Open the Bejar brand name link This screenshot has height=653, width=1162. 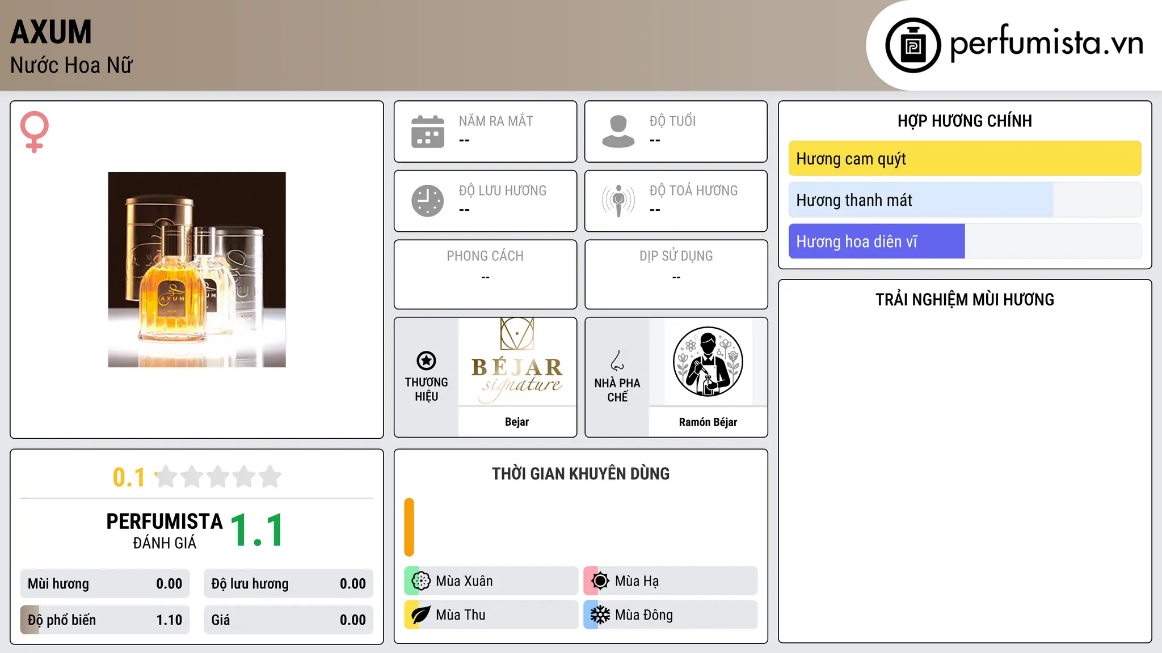tap(517, 422)
